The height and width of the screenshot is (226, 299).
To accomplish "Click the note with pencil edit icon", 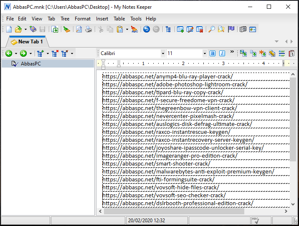I will point(190,29).
